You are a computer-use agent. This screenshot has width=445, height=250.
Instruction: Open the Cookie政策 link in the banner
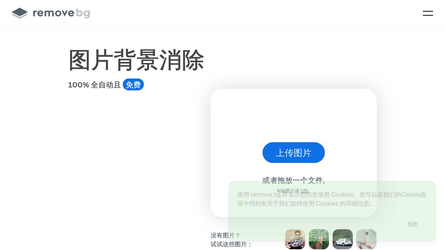pos(332,199)
